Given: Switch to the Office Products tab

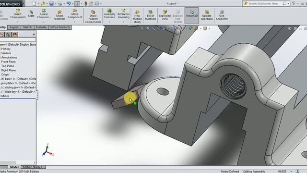Looking at the screenshot, I should 60,27.
